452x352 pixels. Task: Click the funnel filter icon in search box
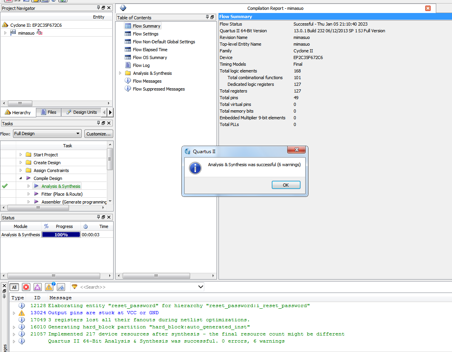[75, 287]
